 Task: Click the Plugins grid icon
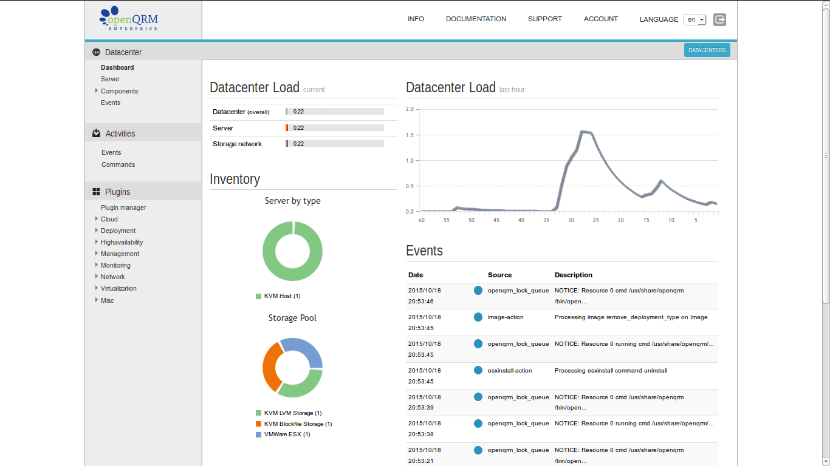(x=96, y=192)
